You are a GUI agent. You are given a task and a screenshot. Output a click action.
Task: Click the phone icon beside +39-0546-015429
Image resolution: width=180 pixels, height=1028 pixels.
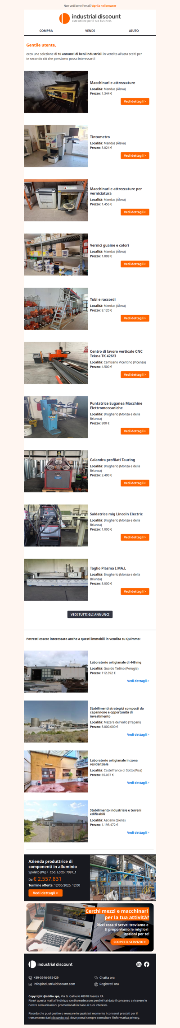pyautogui.click(x=30, y=978)
